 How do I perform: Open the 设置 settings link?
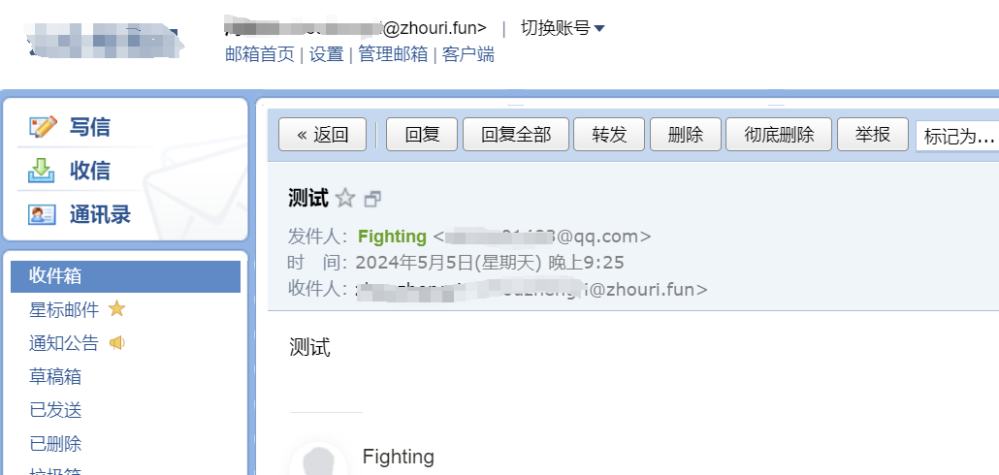click(326, 54)
